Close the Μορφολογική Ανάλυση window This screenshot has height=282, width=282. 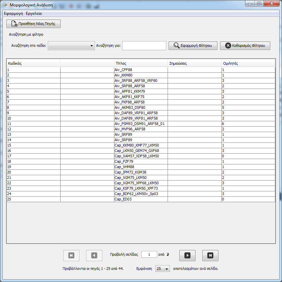point(272,3)
